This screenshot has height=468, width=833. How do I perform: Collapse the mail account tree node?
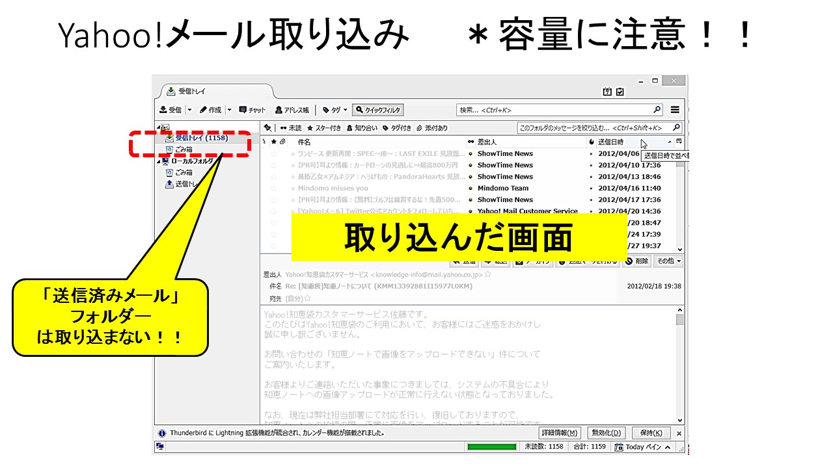point(158,127)
